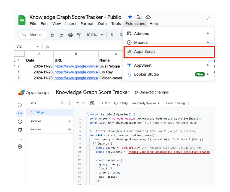Undo the last action in Sheets
The height and width of the screenshot is (192, 230).
pos(52,35)
